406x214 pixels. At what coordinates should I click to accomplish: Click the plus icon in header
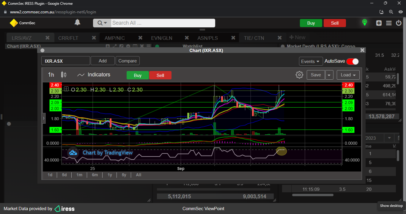(x=379, y=23)
